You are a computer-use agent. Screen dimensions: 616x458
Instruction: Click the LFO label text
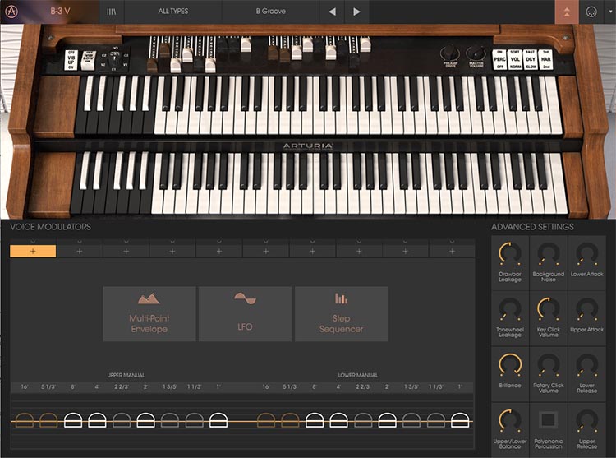pyautogui.click(x=245, y=326)
